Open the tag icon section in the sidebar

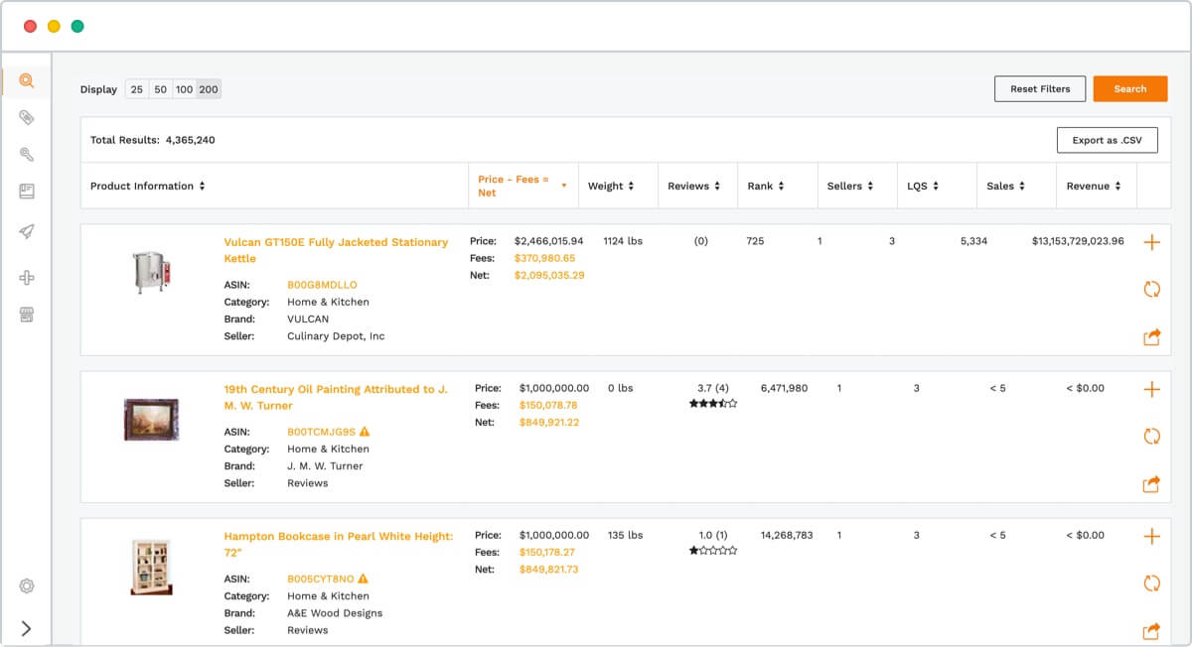[x=27, y=117]
